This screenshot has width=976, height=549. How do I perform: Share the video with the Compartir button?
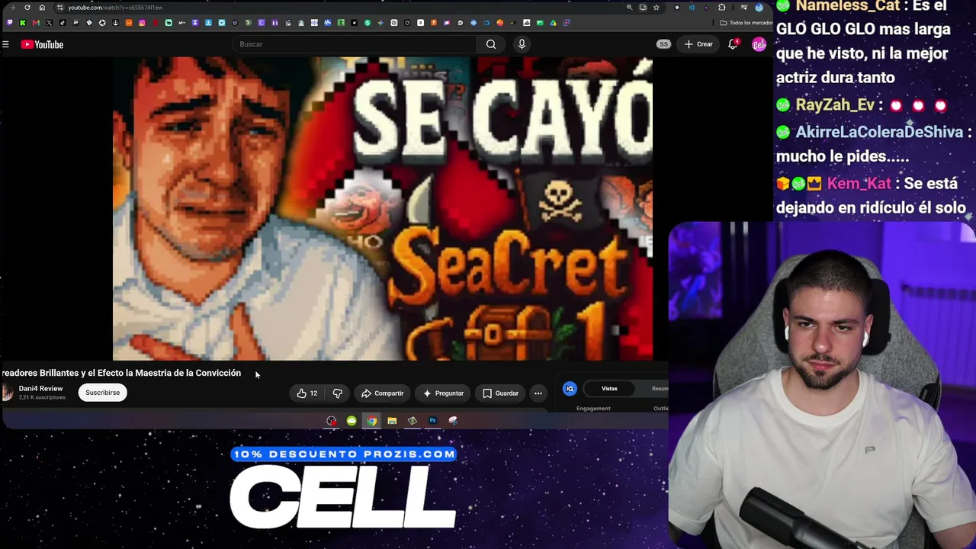point(382,393)
